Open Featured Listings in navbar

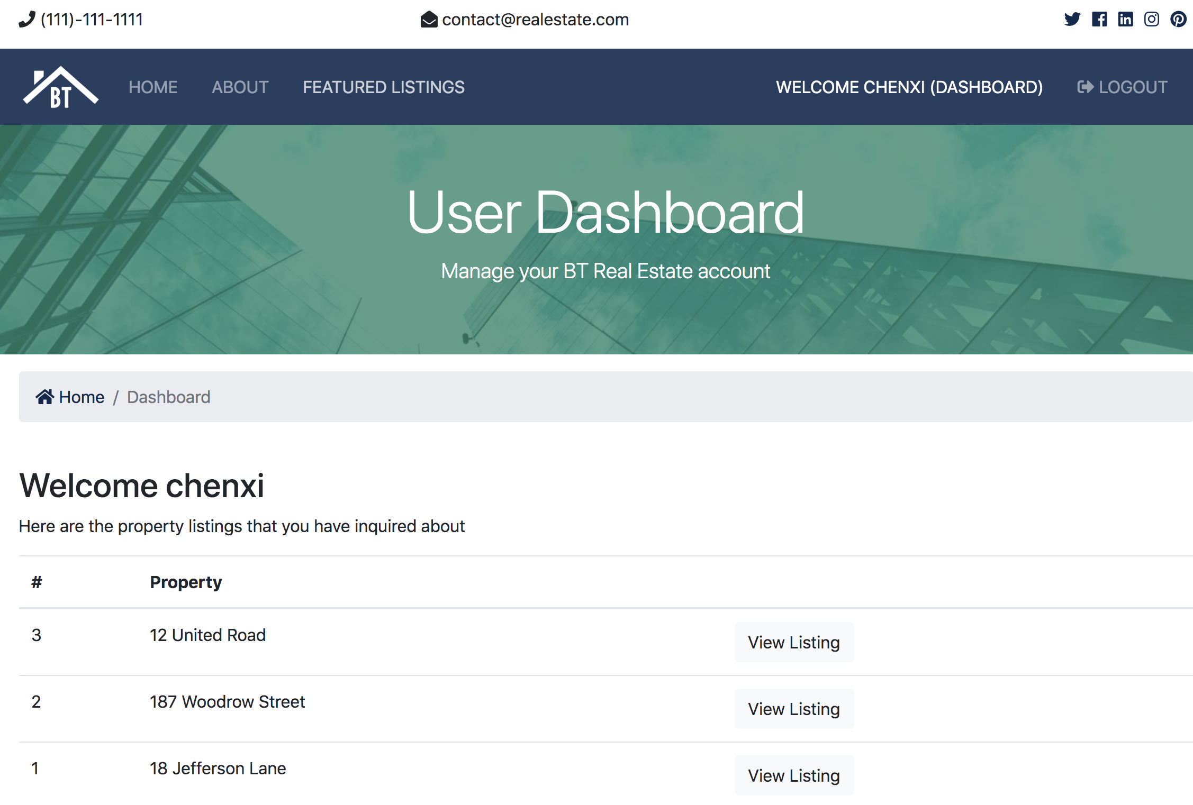(384, 87)
